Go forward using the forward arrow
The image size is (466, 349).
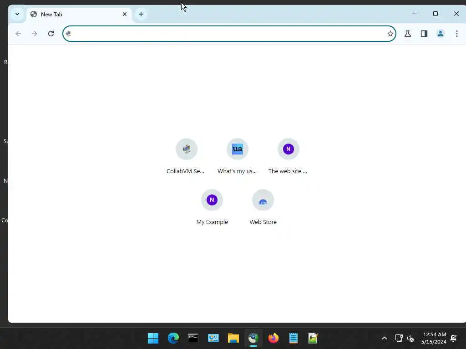(35, 34)
